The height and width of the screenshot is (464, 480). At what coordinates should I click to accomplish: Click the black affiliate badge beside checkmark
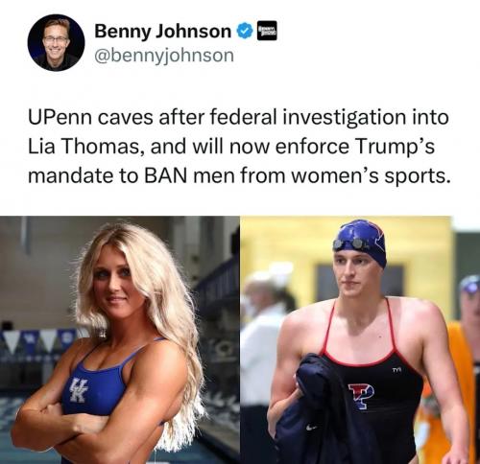[x=267, y=31]
